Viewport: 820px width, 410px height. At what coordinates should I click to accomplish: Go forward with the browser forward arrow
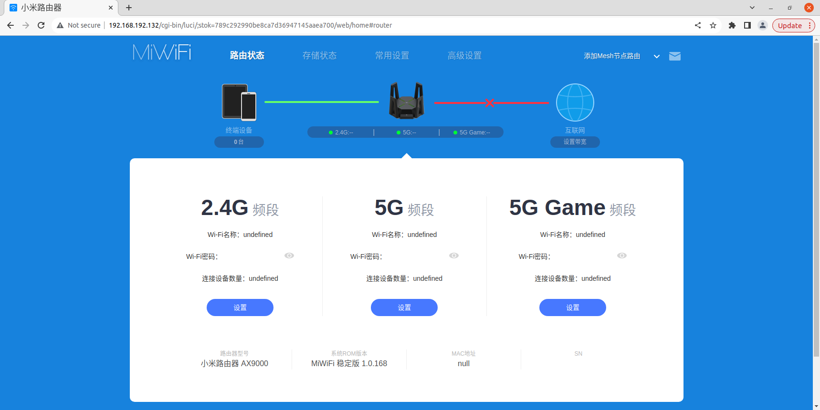click(26, 25)
